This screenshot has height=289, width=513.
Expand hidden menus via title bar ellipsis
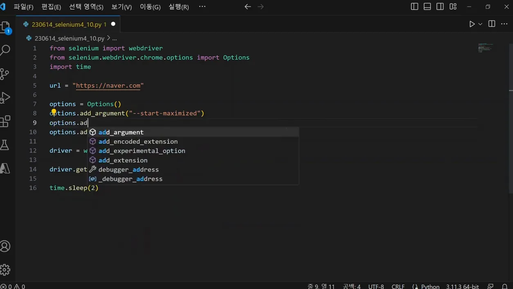pos(202,7)
